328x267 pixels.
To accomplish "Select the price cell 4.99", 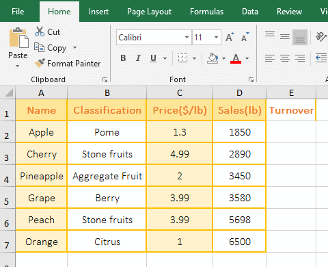I will [x=180, y=154].
